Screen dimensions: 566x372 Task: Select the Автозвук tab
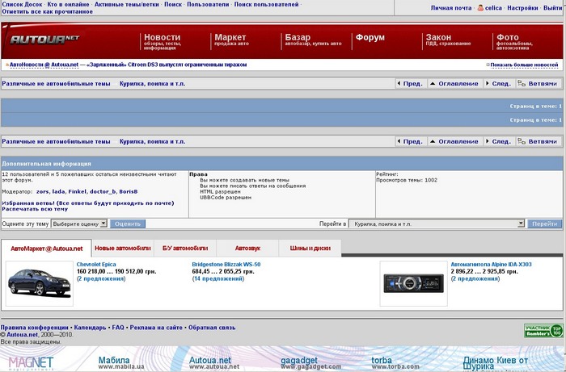click(247, 249)
